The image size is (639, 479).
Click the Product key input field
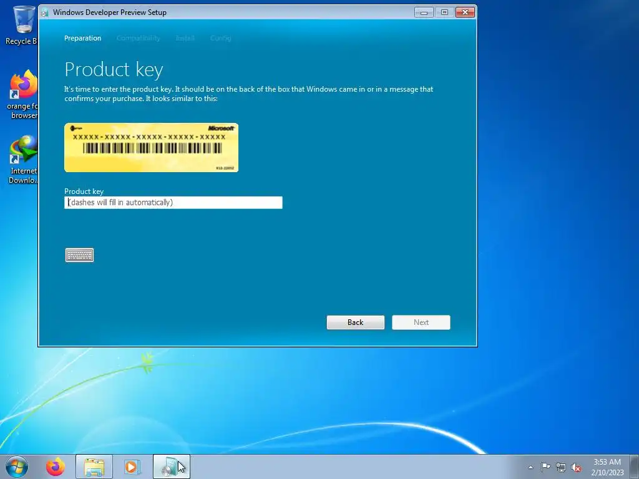(173, 203)
